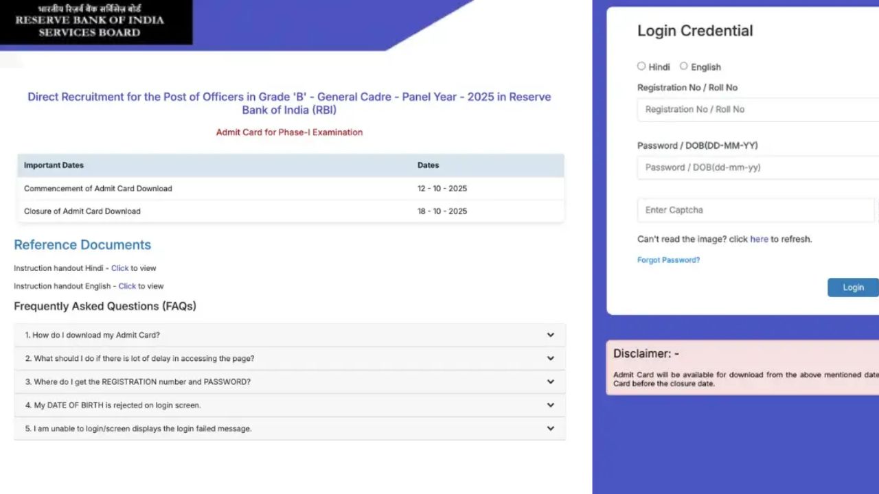The width and height of the screenshot is (879, 494).
Task: Click the 'Dates' column header
Action: click(428, 165)
